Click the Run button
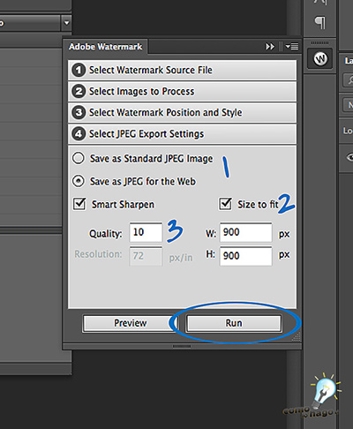The image size is (353, 429). click(234, 323)
